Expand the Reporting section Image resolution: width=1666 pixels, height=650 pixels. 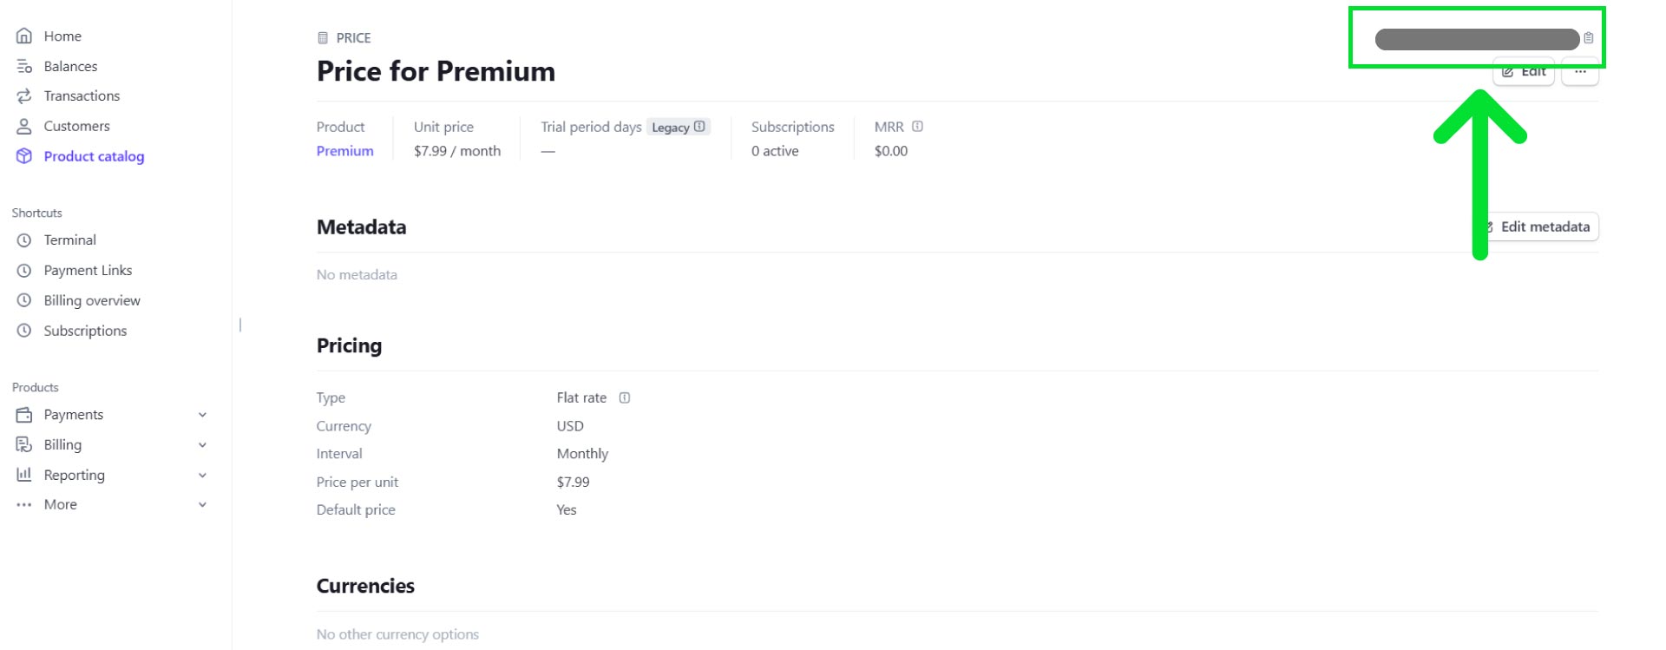coord(203,475)
